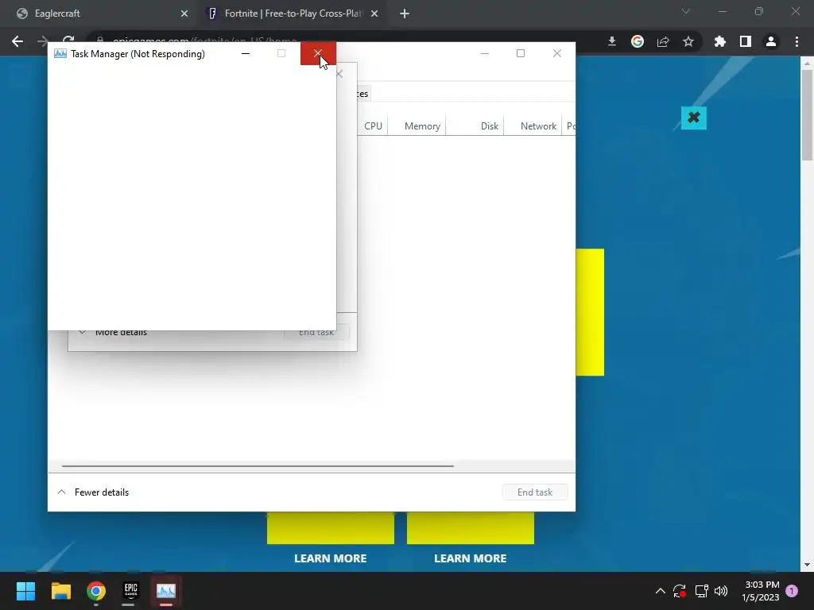Maximize the background Task Manager window

coord(521,53)
